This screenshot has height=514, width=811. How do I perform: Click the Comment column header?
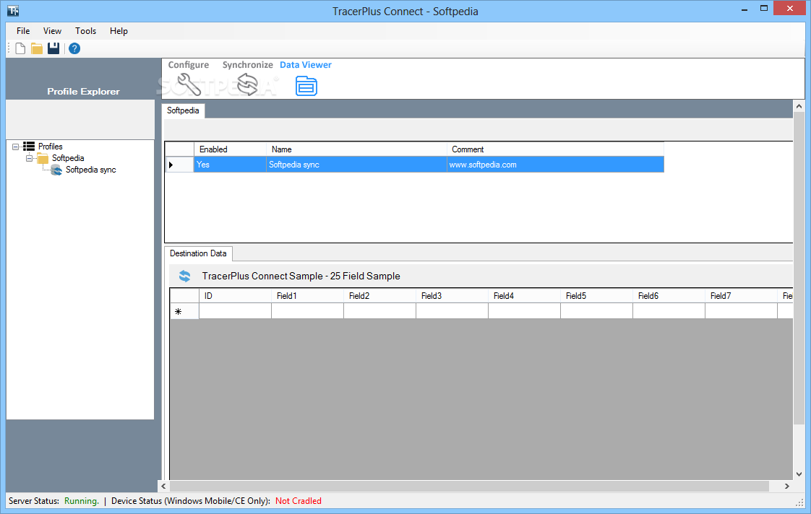[555, 149]
